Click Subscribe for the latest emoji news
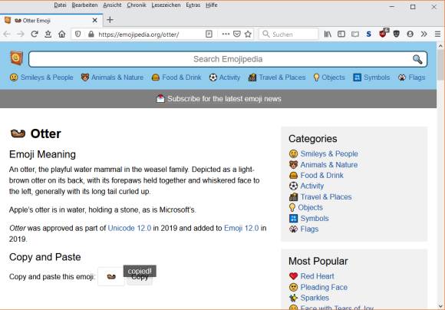 pos(219,99)
